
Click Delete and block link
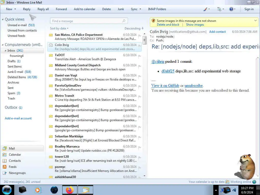[168, 25]
